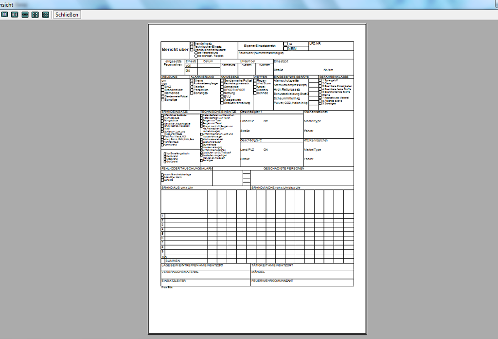Click the 'BRANDEINSÄTZE' section heading

point(175,112)
